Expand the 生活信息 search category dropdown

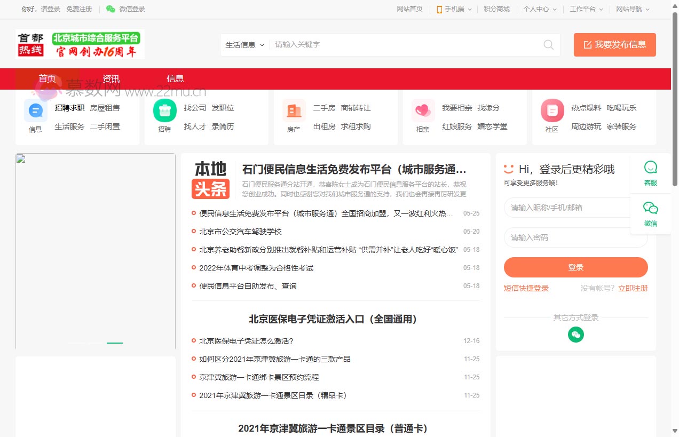tap(244, 45)
